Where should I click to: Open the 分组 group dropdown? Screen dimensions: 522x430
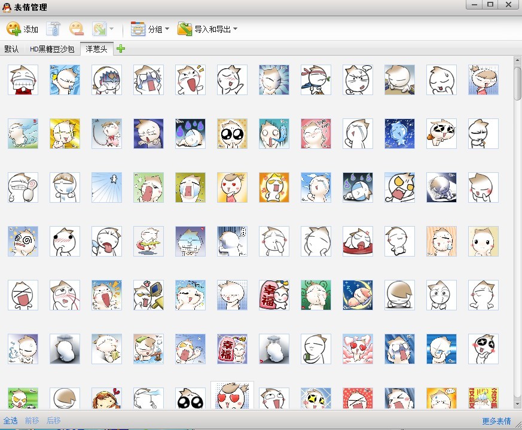pyautogui.click(x=149, y=29)
